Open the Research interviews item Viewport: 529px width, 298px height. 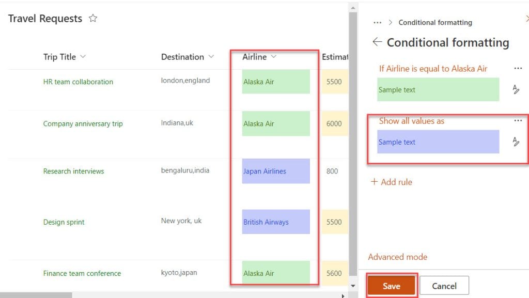[73, 171]
